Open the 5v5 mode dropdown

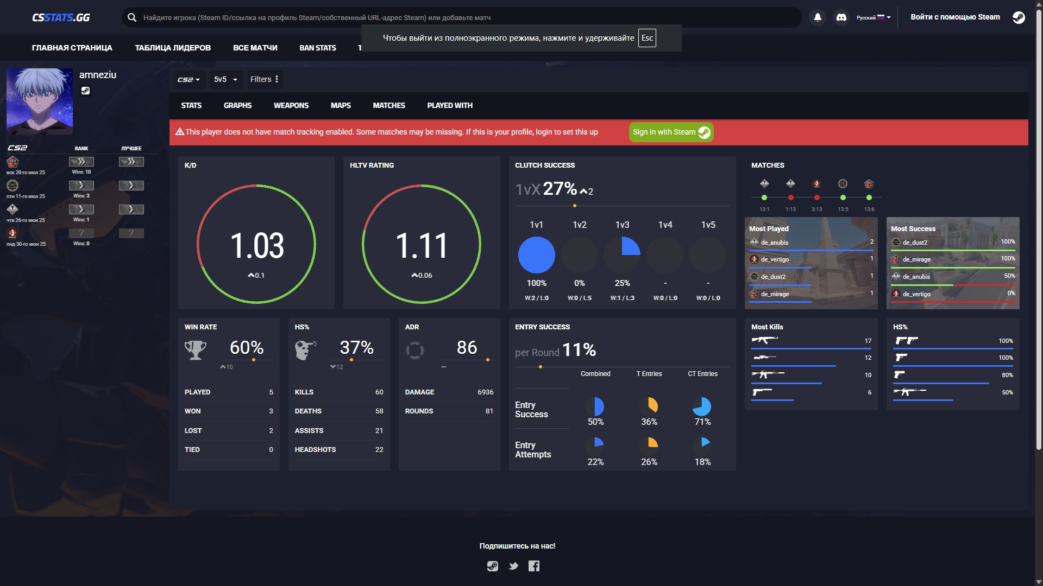(225, 79)
